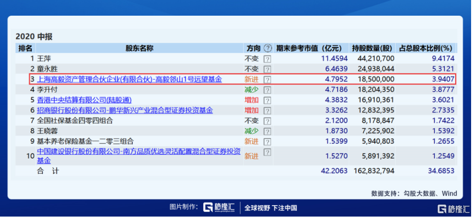Click share count 8,178,847

378,121
